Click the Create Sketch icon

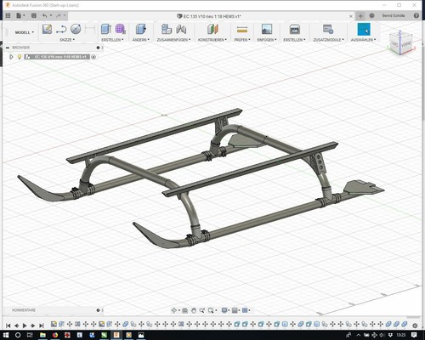[x=47, y=29]
